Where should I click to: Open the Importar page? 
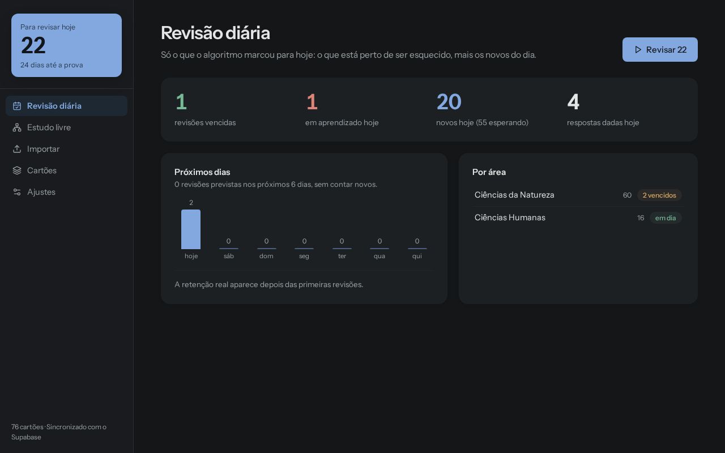point(66,149)
